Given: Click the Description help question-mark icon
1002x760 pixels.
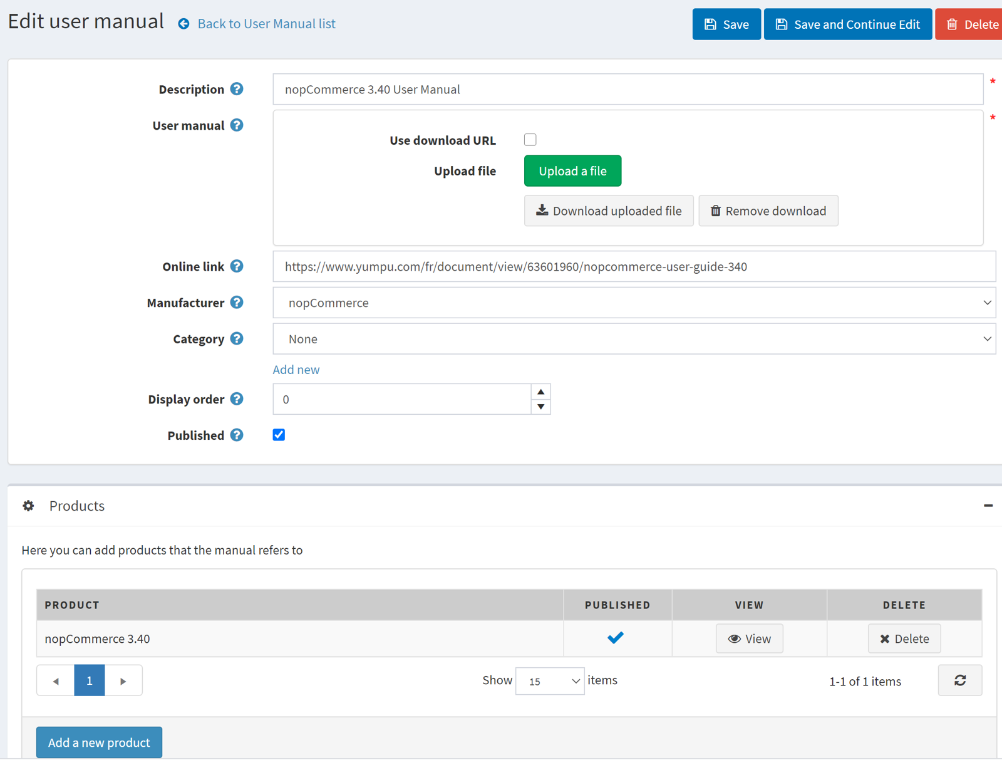Looking at the screenshot, I should pos(237,89).
